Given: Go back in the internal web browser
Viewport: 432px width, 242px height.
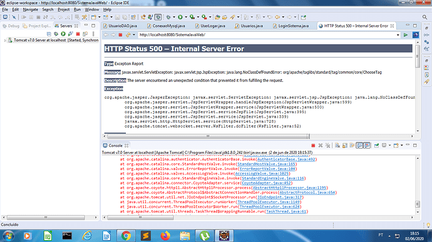Looking at the screenshot, I should coord(106,35).
